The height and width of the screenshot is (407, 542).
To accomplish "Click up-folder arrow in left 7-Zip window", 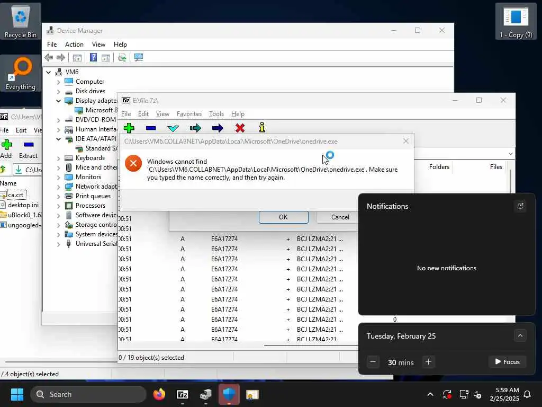I will pos(3,169).
